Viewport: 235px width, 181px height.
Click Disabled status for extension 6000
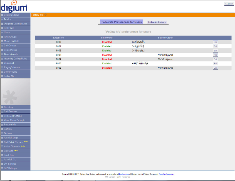[107, 42]
